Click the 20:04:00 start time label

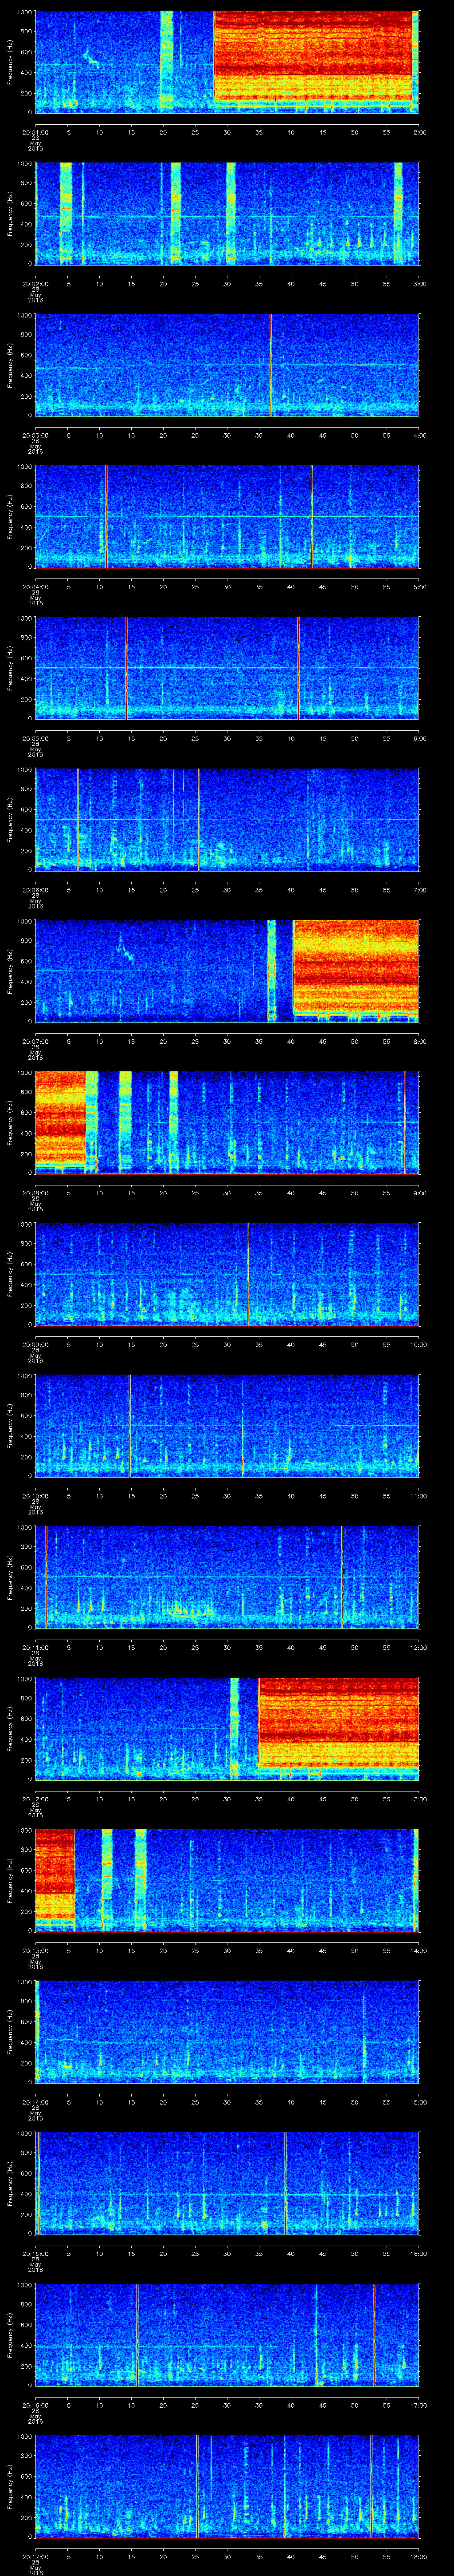(x=35, y=587)
